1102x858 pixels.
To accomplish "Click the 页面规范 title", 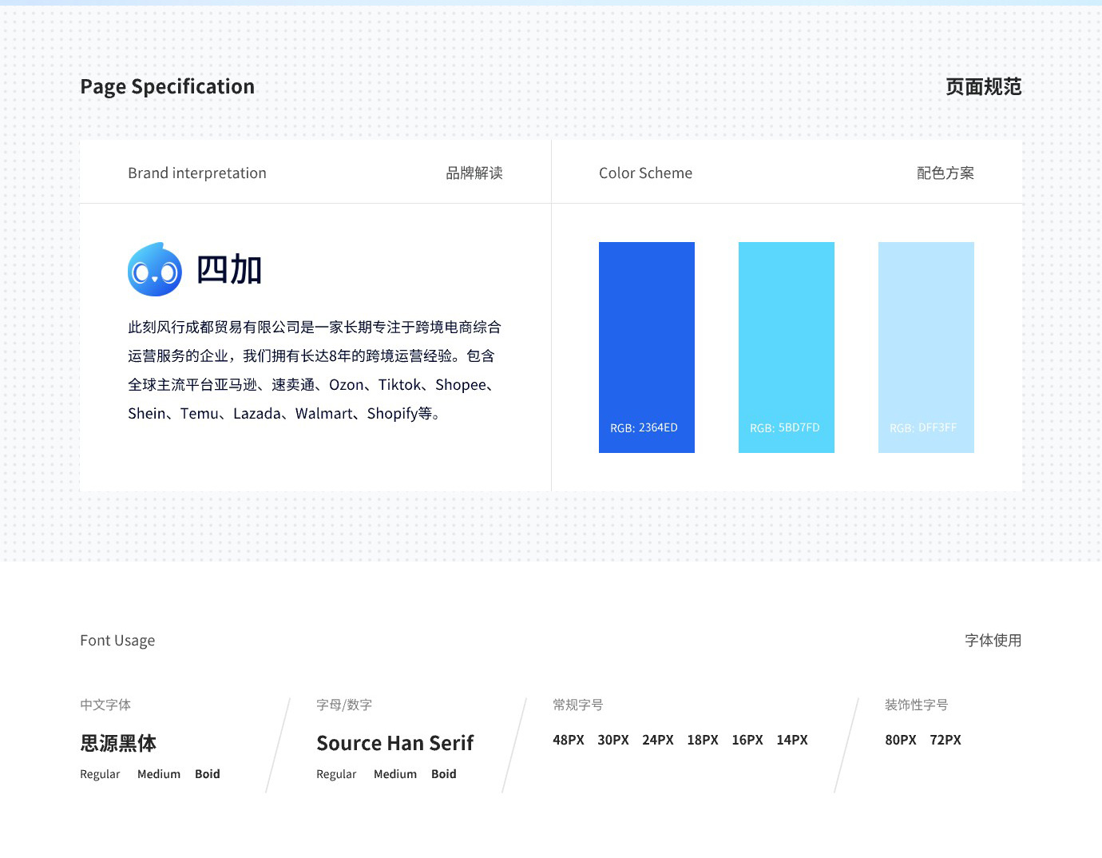I will point(983,86).
